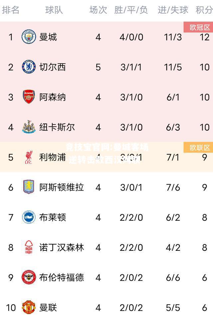
Task: Open the 阿斯顿维拉 team name
Action: [62, 187]
